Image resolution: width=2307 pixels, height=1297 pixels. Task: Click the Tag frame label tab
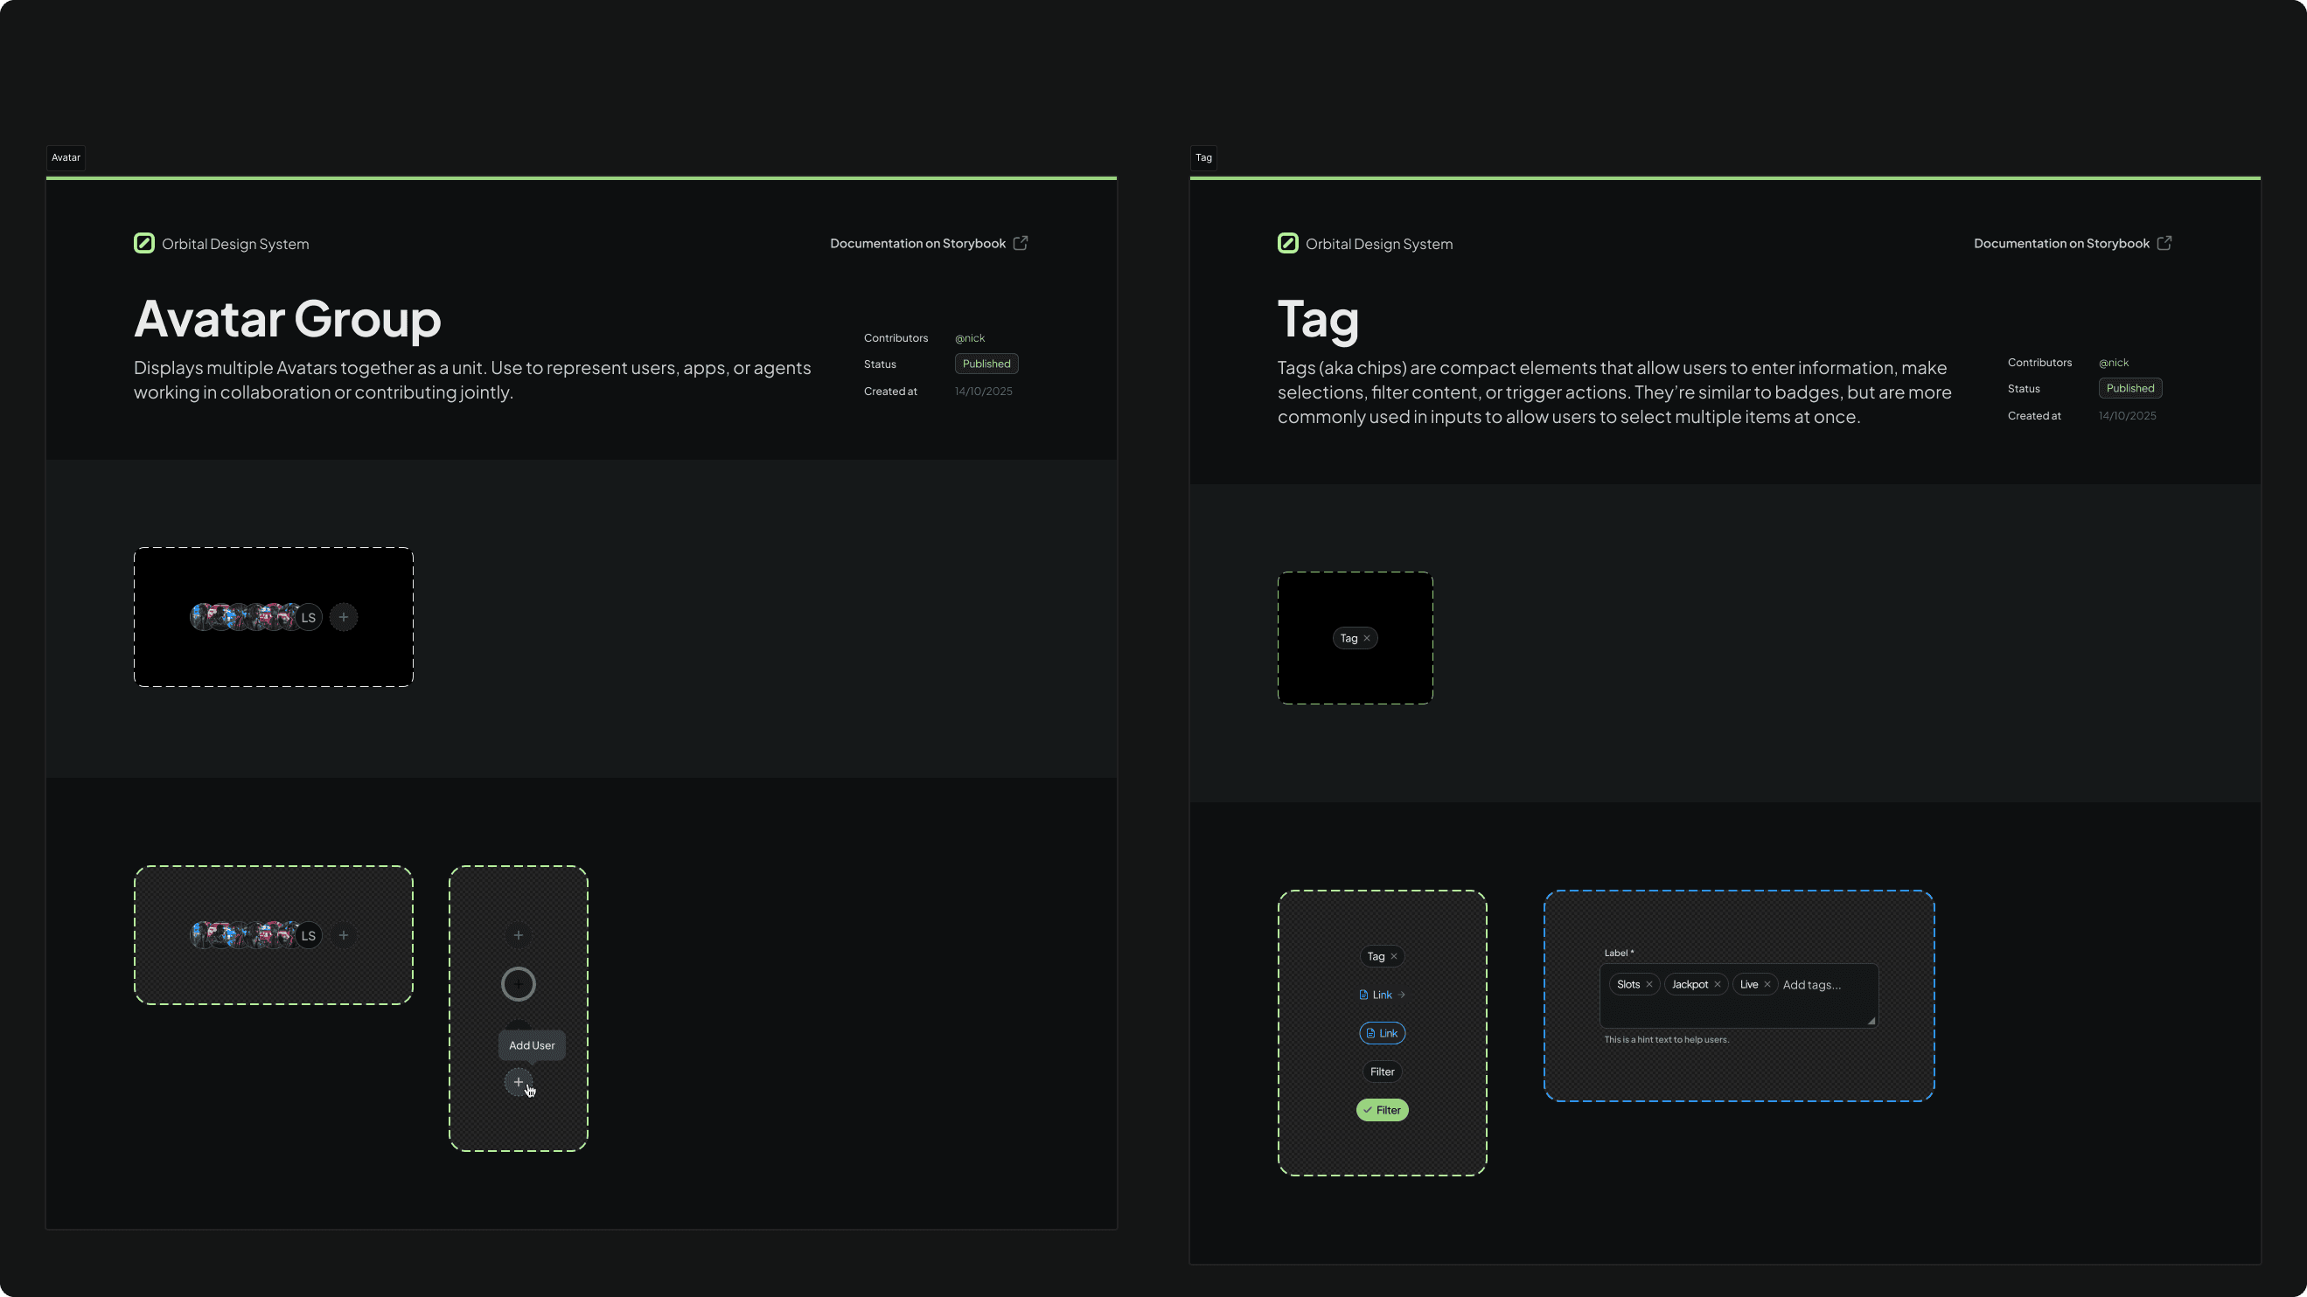coord(1202,157)
